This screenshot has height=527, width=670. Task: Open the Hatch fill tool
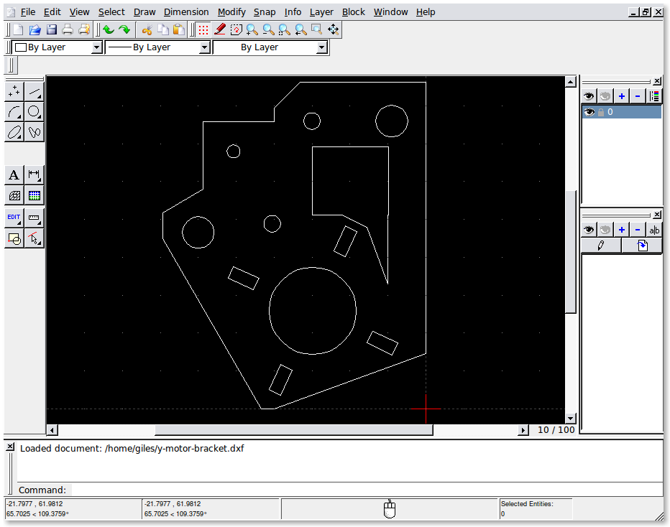(x=14, y=195)
